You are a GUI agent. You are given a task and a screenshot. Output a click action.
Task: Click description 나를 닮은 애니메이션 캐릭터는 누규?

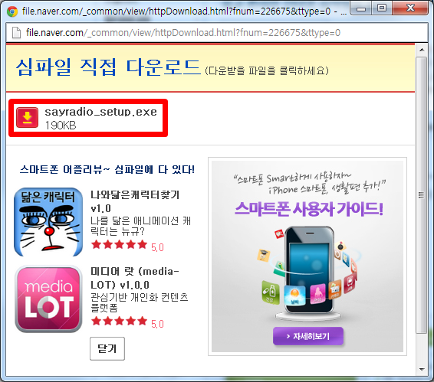[x=140, y=226]
